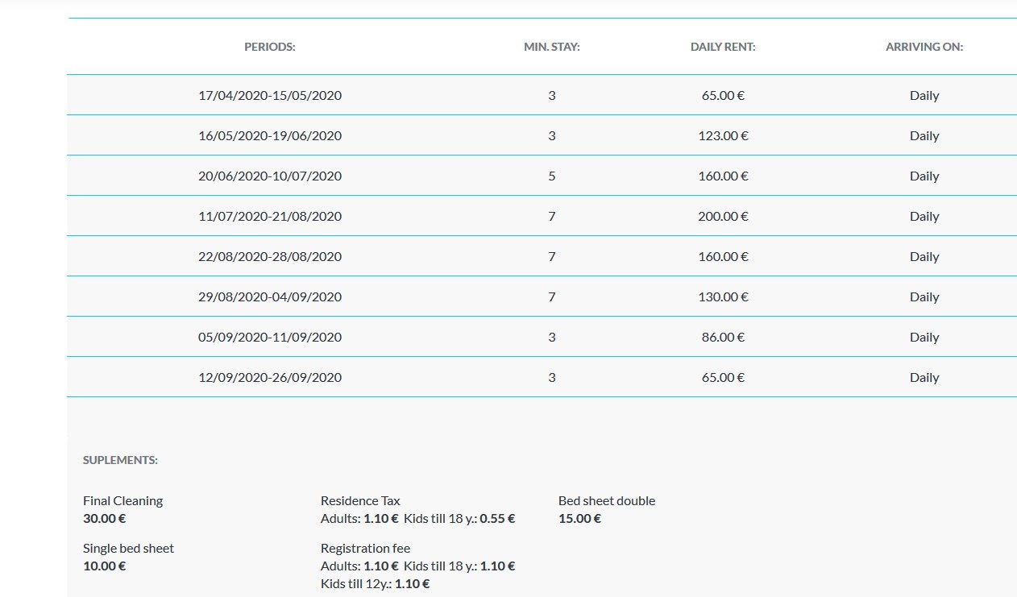The height and width of the screenshot is (597, 1017).
Task: Select period 17/04/2020-15/05/2020
Action: [x=270, y=95]
